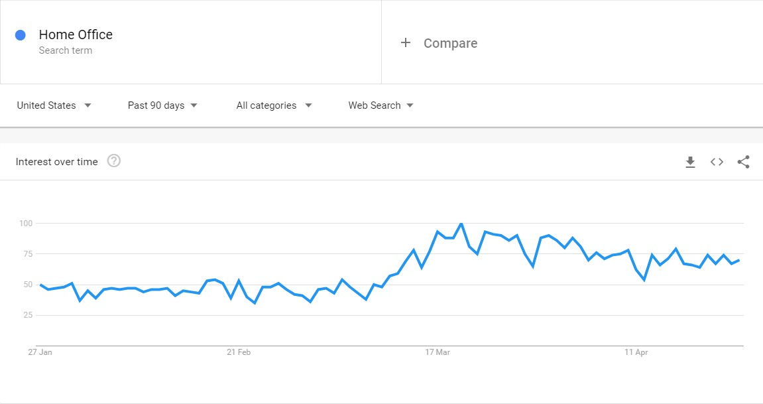The height and width of the screenshot is (404, 763).
Task: Open help for Interest over time
Action: 114,161
